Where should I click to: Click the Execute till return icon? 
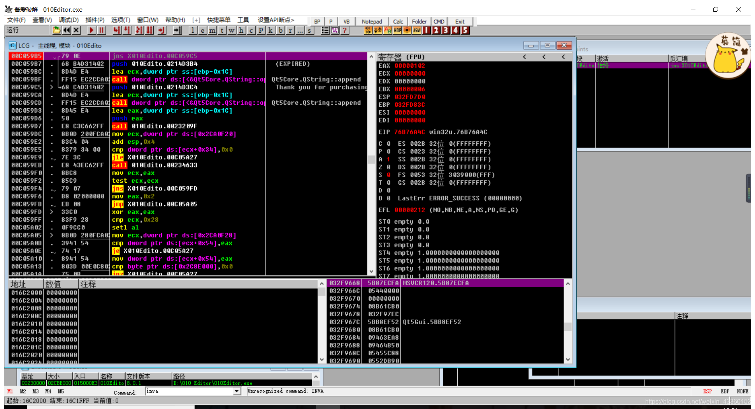point(162,30)
